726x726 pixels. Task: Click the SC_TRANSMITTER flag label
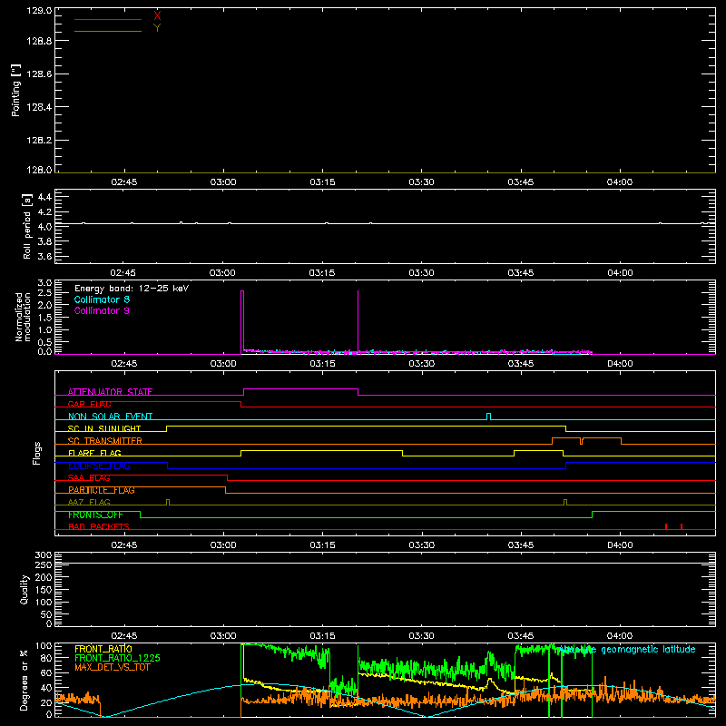(105, 441)
